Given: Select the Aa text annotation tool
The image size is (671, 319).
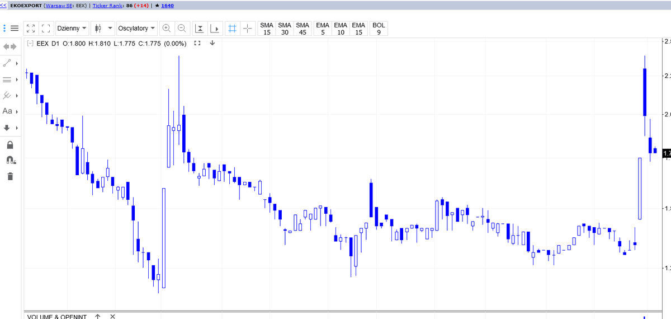Looking at the screenshot, I should [8, 111].
